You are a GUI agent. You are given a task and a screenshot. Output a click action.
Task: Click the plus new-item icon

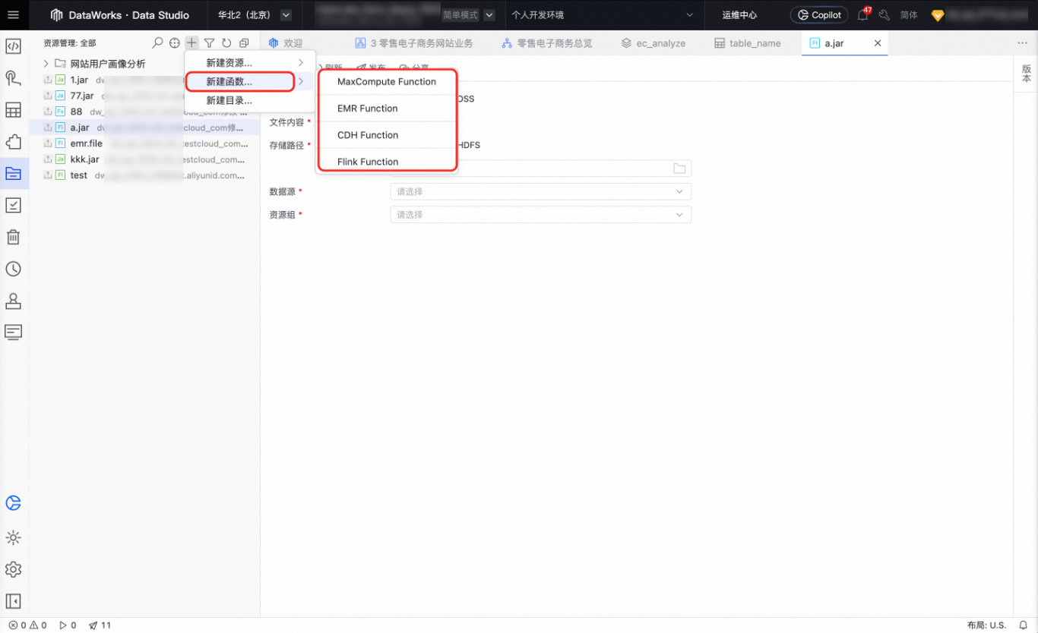click(191, 43)
